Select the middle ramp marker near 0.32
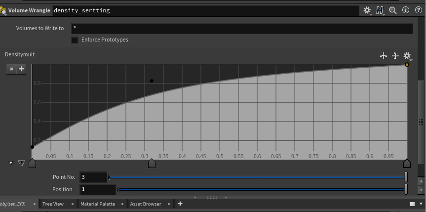This screenshot has width=426, height=212. (152, 163)
